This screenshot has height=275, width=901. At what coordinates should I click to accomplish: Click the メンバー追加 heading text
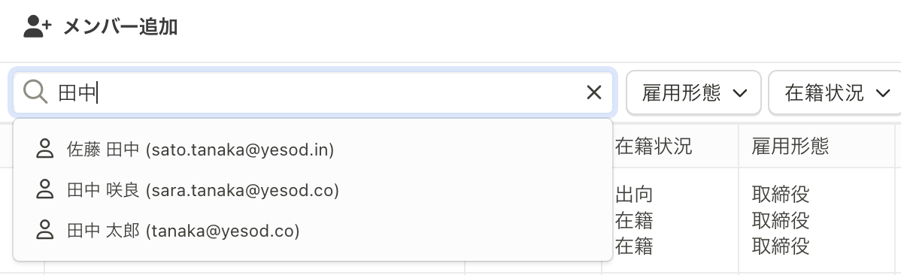coord(120,26)
